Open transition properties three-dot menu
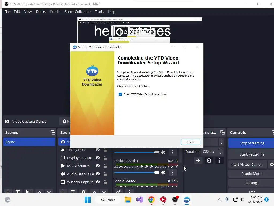 [220, 160]
